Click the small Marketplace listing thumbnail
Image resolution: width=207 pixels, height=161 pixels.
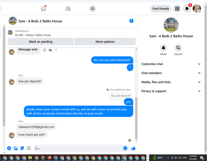point(10,32)
